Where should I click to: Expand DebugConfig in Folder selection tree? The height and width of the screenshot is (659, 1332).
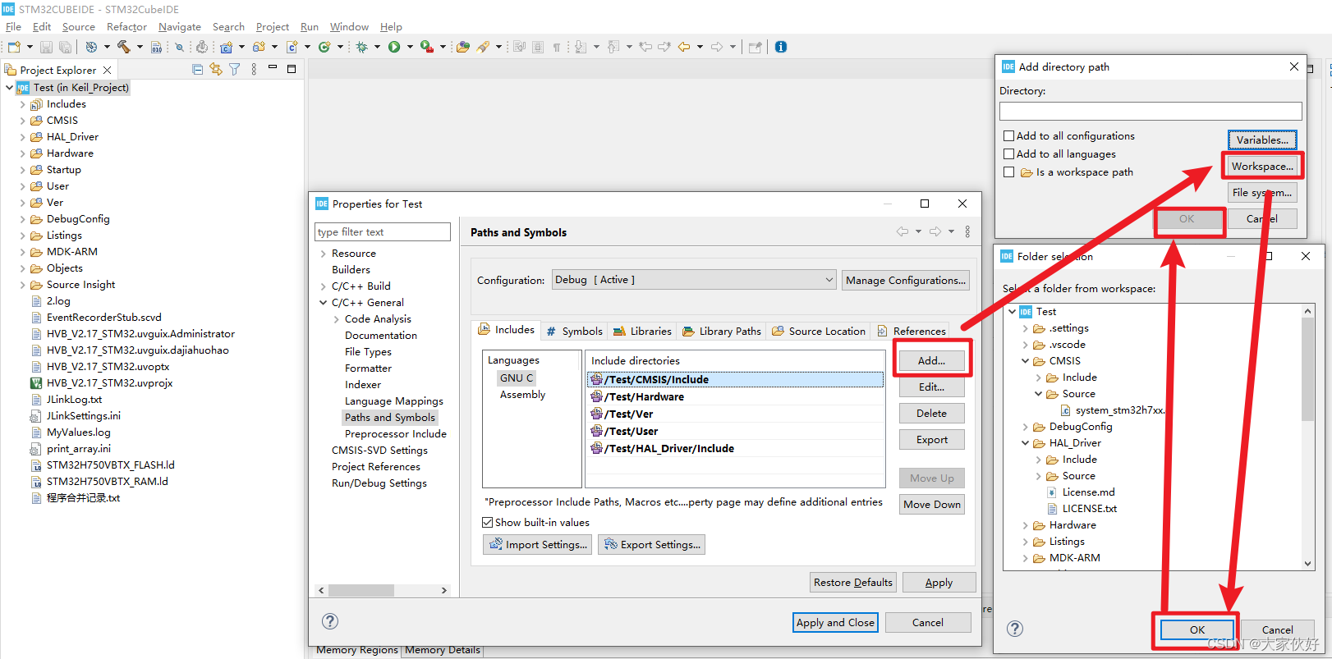coord(1025,427)
